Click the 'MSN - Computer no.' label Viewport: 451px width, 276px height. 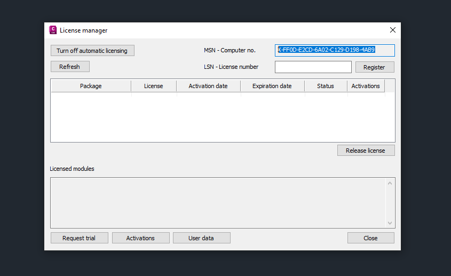230,50
